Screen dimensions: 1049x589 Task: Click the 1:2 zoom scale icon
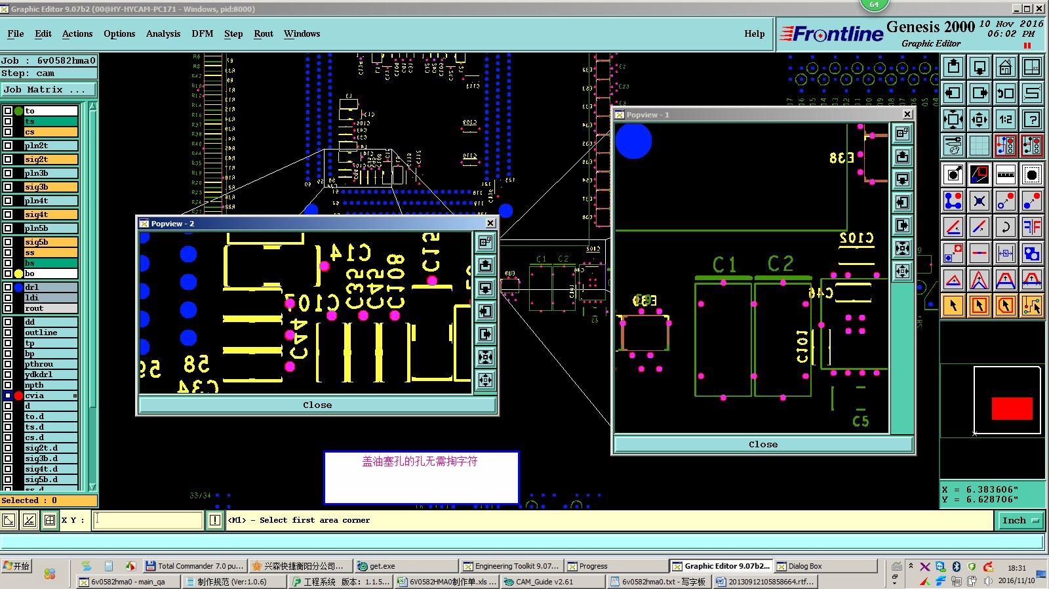(1005, 119)
